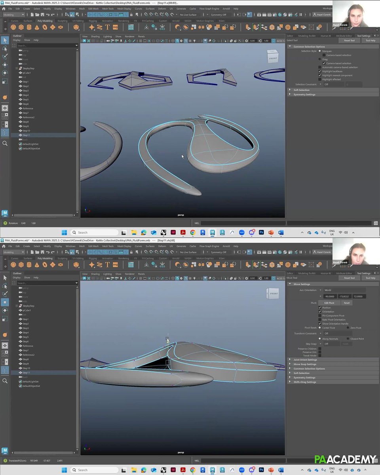Click the SVG shelf icon in Move Tool window
Screen dimensions: 380x475
pos(115,265)
